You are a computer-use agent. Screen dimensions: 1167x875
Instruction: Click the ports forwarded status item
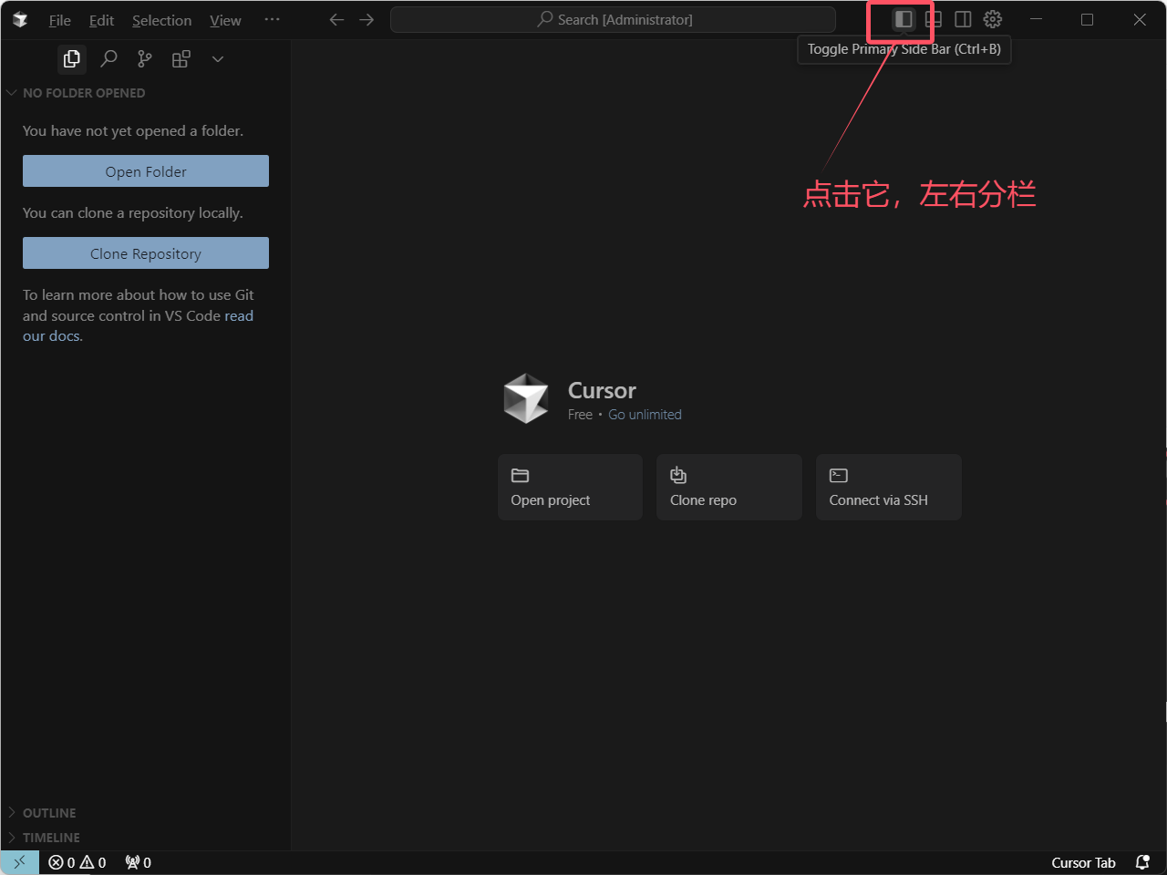(x=138, y=862)
